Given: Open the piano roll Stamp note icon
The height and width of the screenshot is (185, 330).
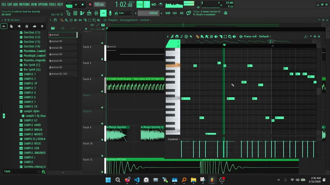Looking at the screenshot, I should tap(181, 36).
